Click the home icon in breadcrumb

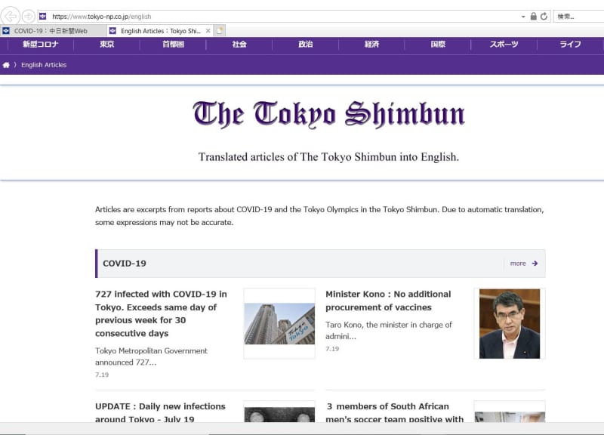[6, 65]
